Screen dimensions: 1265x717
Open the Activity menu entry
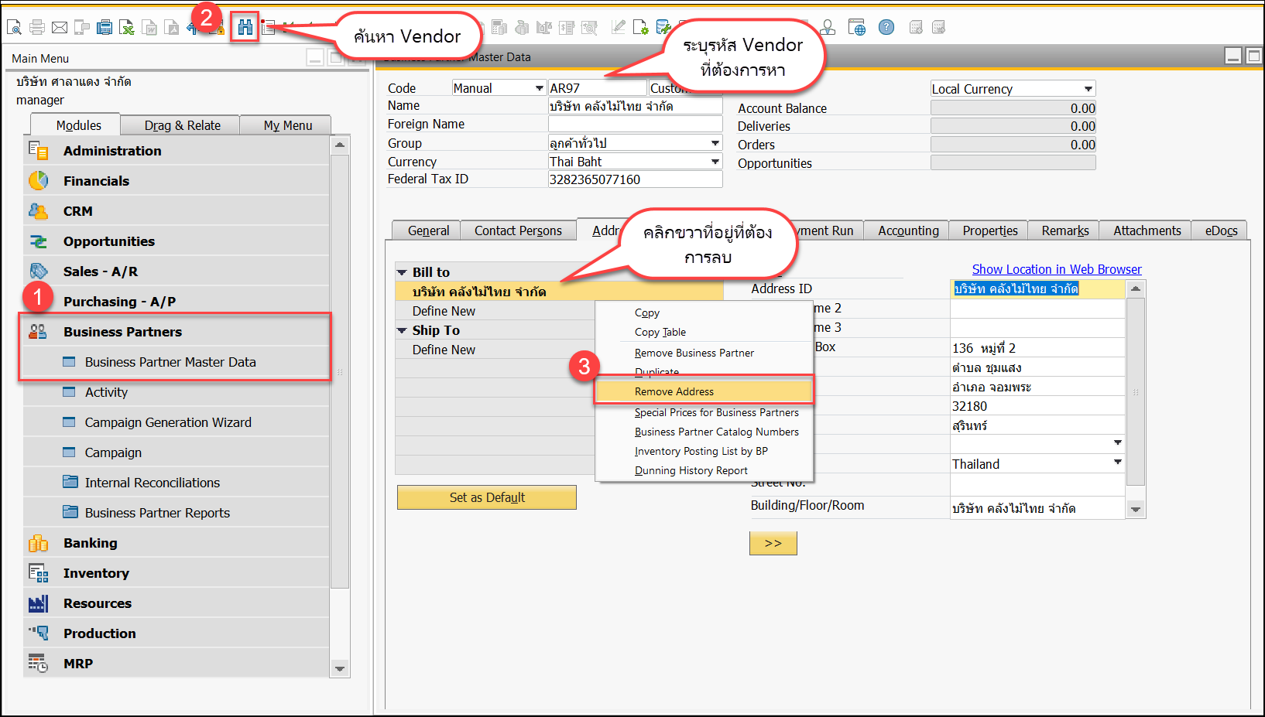[177, 392]
